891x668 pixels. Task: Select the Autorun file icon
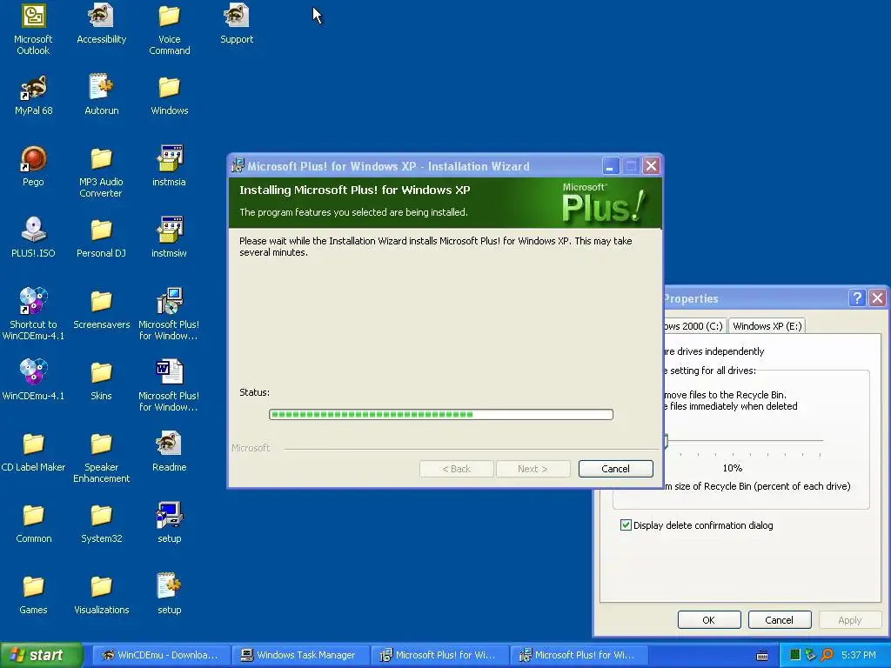(101, 96)
